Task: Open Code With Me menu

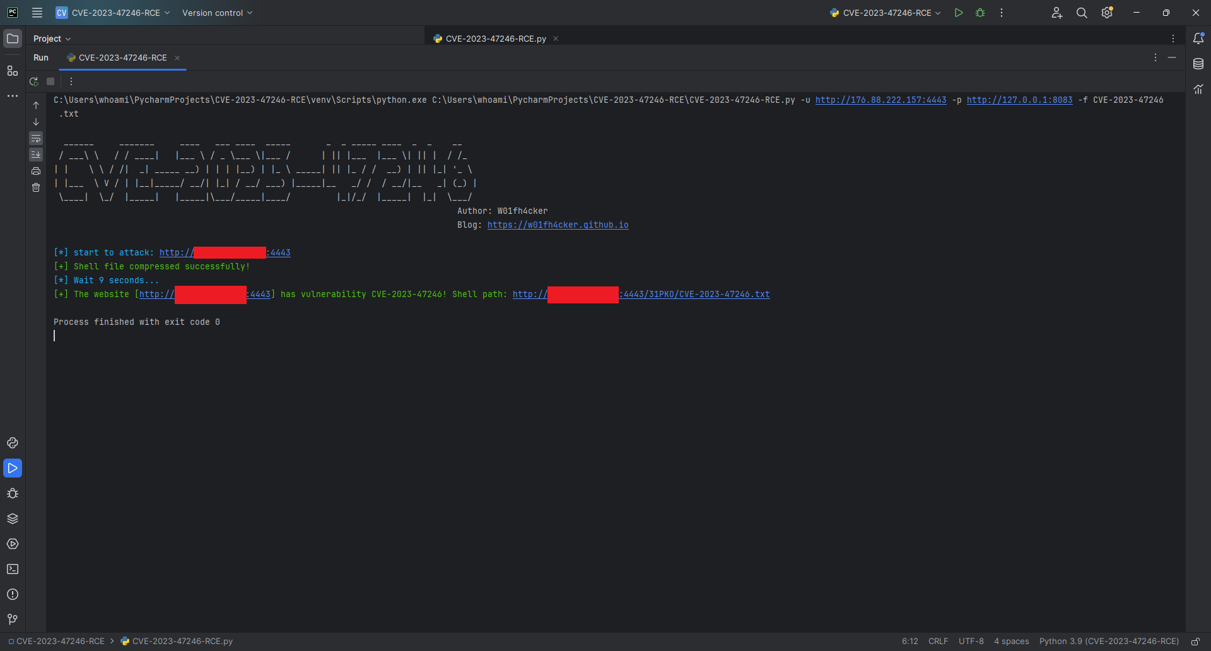Action: coord(1057,13)
